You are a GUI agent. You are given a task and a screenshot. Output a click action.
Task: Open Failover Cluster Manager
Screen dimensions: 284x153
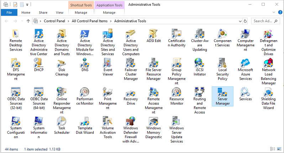tap(131, 69)
